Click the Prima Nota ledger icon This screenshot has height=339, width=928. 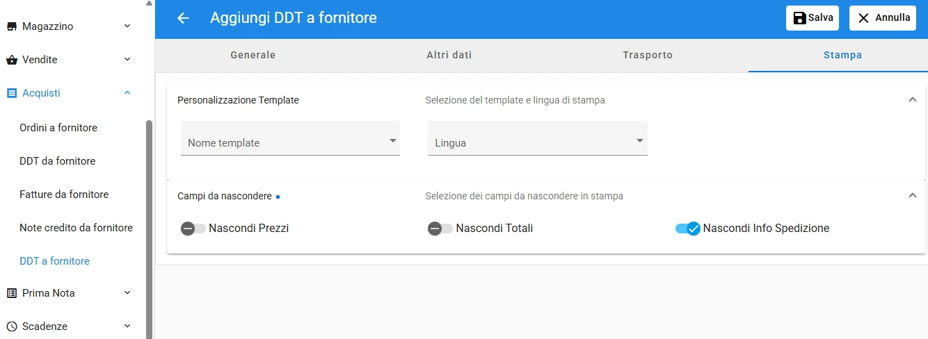coord(11,293)
